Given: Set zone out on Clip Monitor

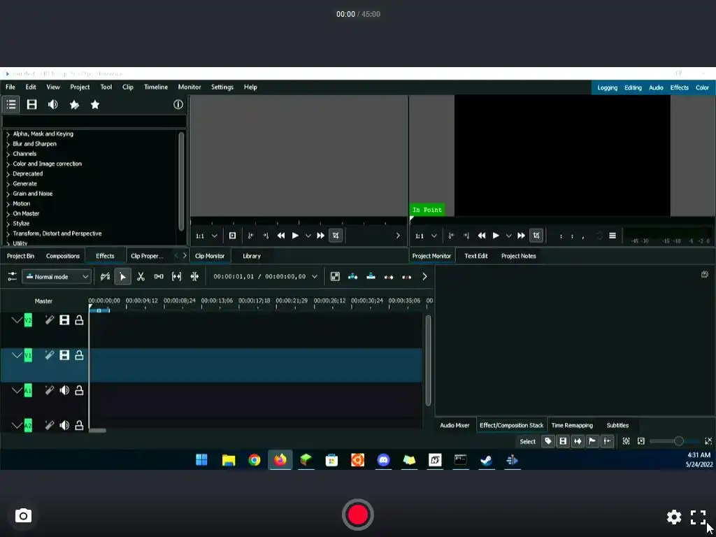Looking at the screenshot, I should tap(266, 236).
